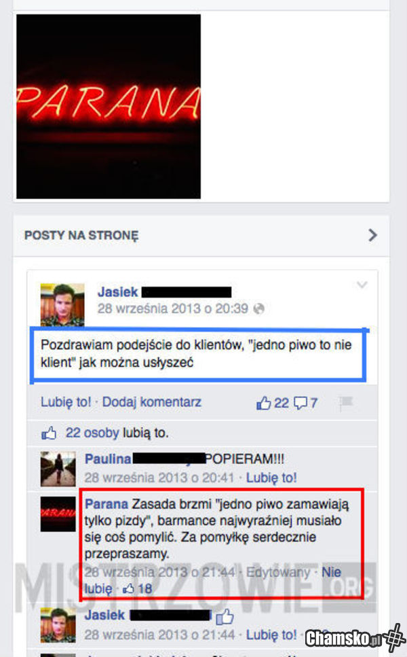This screenshot has height=657, width=407.
Task: Click Dodaj komentarz to add a comment
Action: [152, 402]
